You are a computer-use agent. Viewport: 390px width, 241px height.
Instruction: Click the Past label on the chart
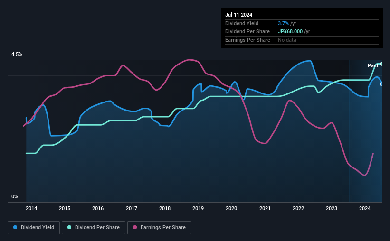click(373, 65)
